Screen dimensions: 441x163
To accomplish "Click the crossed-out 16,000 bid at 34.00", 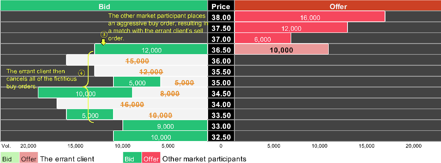I will tap(132, 104).
